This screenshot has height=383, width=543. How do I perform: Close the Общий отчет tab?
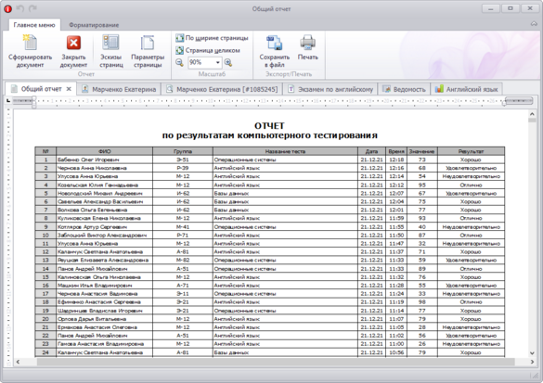point(69,89)
